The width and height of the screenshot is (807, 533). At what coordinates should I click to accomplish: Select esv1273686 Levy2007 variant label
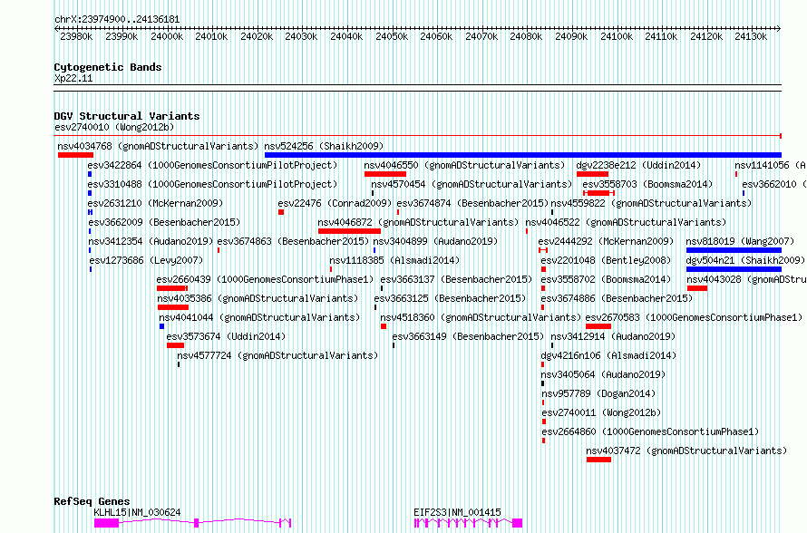[146, 260]
